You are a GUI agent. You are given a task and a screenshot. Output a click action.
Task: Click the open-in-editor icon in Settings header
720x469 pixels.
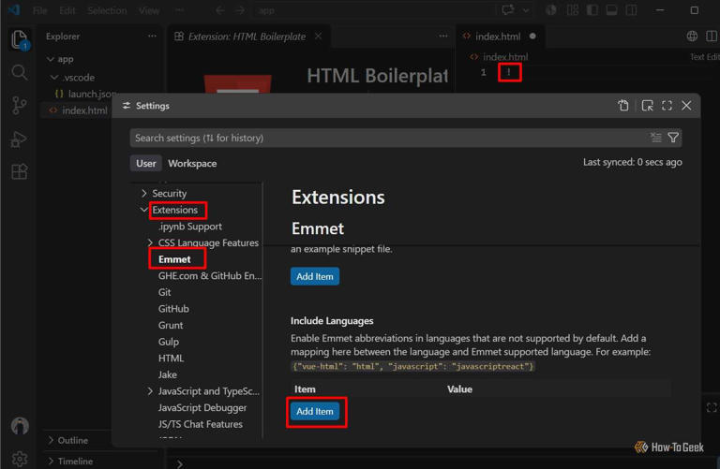(x=647, y=106)
